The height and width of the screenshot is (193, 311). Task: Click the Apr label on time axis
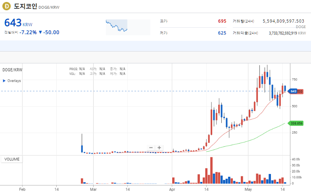click(x=172, y=189)
